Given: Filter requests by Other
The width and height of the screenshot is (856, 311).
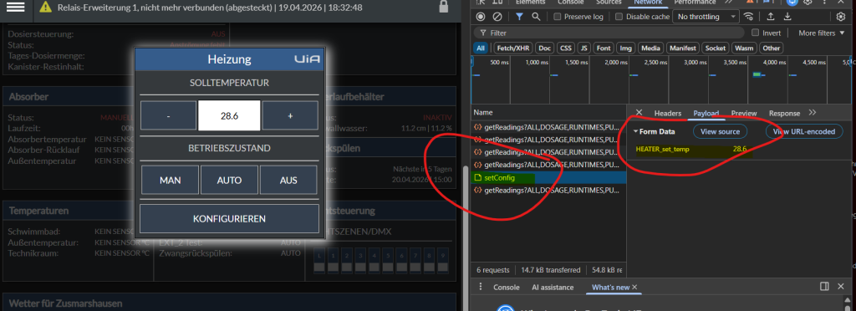Looking at the screenshot, I should tap(772, 48).
